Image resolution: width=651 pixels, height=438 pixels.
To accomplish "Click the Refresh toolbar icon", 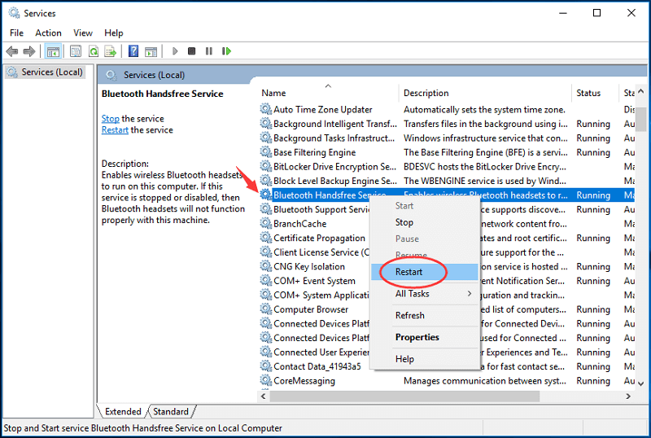I will 94,51.
